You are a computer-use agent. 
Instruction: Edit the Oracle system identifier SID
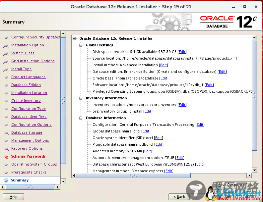(x=159, y=138)
